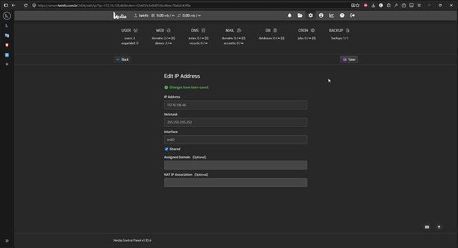
Task: Open the translate icon in sidebar
Action: pyautogui.click(x=7, y=35)
